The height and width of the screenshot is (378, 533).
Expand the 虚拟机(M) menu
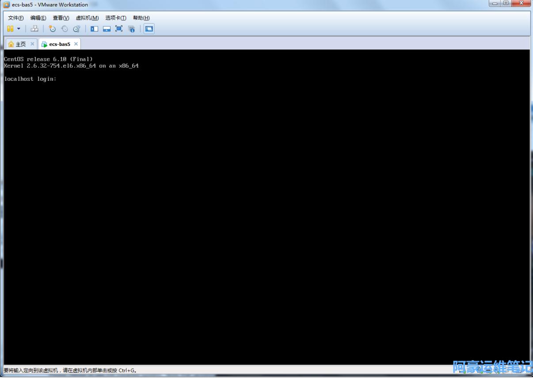[87, 18]
